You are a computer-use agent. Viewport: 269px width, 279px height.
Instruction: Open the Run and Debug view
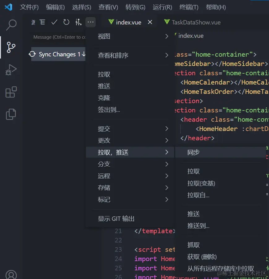pos(11,70)
